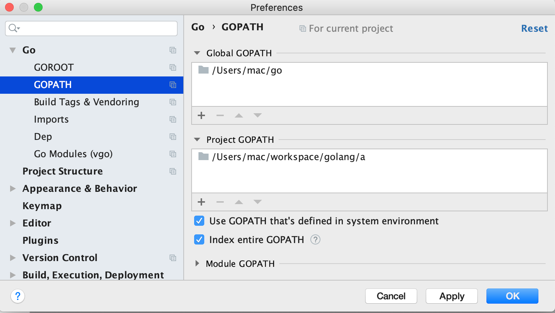The image size is (555, 313).
Task: Collapse the Go settings tree node
Action: coord(13,50)
